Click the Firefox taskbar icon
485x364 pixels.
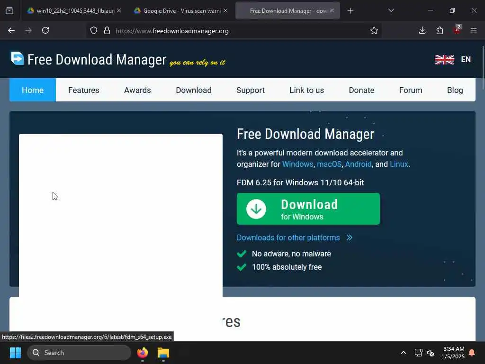pyautogui.click(x=143, y=353)
